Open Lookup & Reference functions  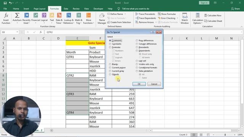[69, 18]
